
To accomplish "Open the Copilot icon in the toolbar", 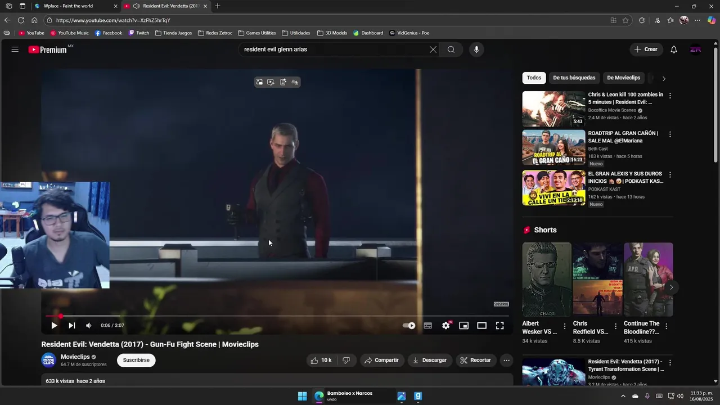I will tap(712, 20).
